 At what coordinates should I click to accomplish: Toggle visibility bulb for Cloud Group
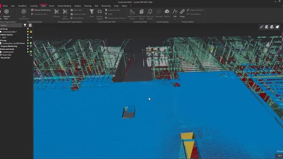click(28, 29)
